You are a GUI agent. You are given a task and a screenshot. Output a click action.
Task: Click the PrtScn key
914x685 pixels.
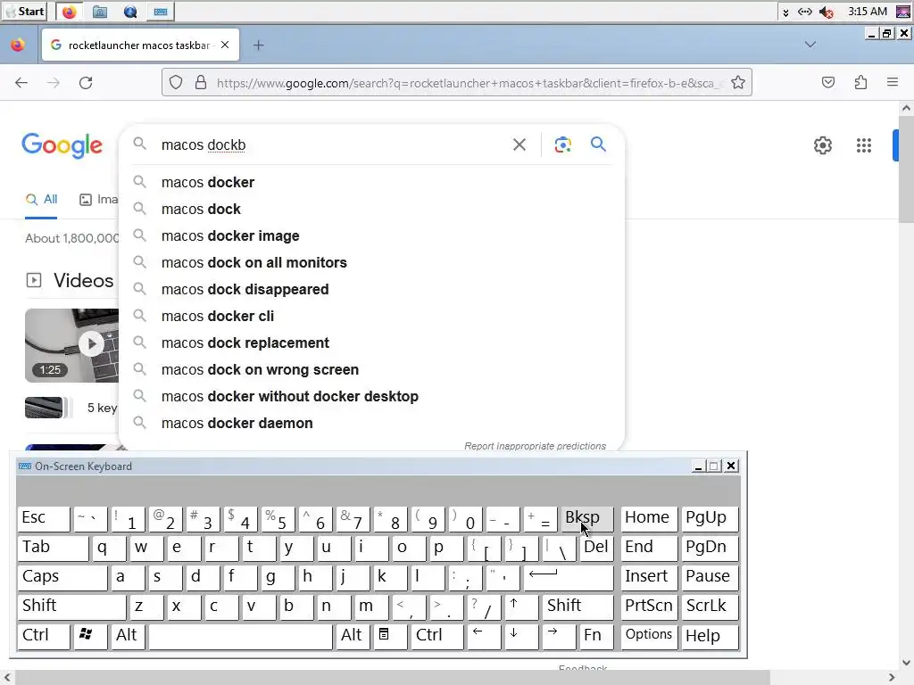pos(649,607)
